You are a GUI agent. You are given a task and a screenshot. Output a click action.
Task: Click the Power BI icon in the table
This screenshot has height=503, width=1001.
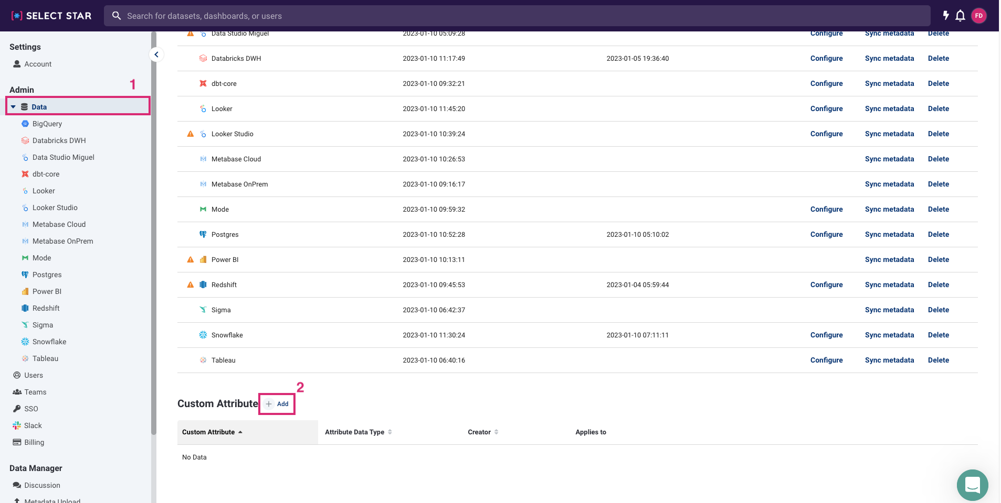pyautogui.click(x=203, y=259)
